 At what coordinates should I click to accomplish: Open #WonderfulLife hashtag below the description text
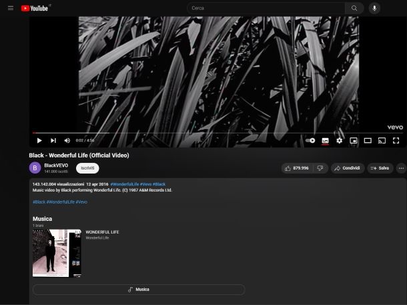tap(61, 202)
